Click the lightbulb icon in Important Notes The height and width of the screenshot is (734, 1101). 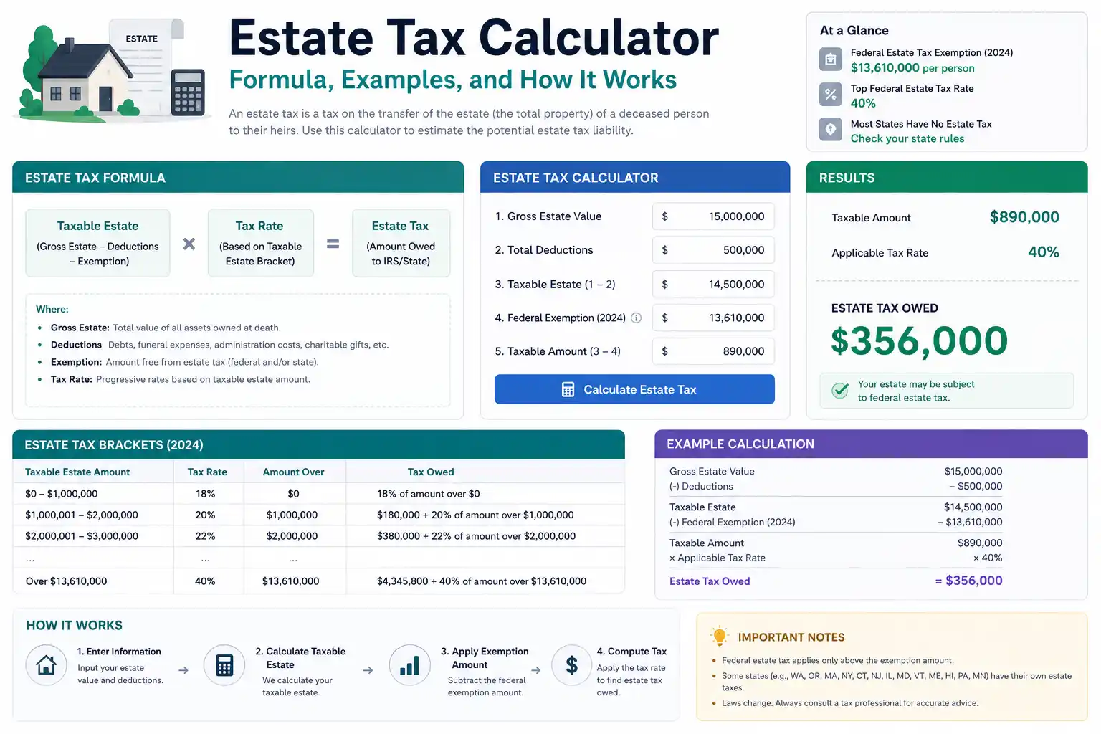pyautogui.click(x=720, y=636)
